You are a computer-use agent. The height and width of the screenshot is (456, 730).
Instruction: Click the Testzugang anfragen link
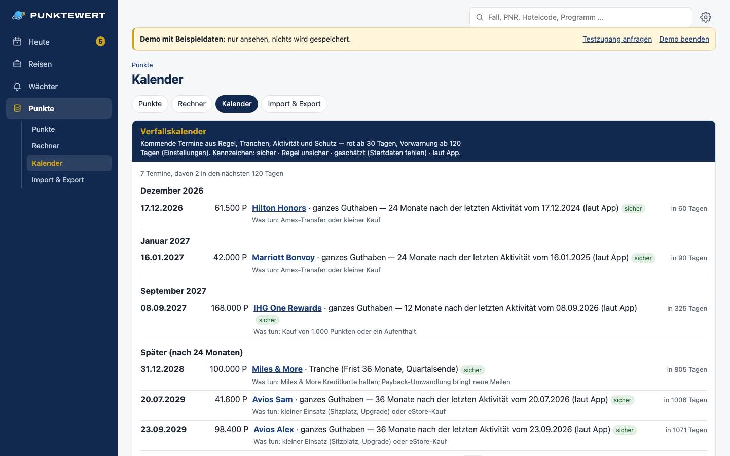(617, 39)
